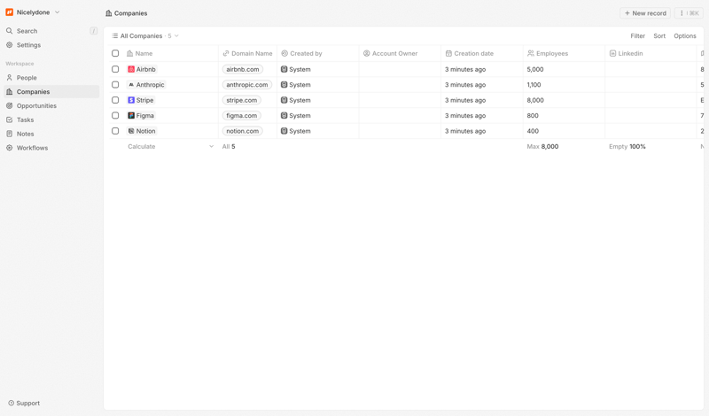Click the Creation date cell of the Notion row

[x=482, y=130]
